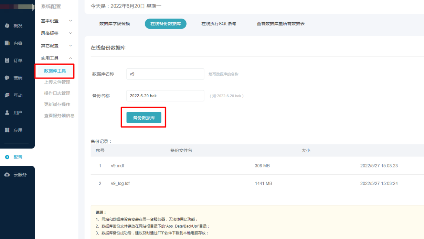Image resolution: width=424 pixels, height=239 pixels.
Task: Open the 互动 interaction sidebar icon
Action: (7, 95)
